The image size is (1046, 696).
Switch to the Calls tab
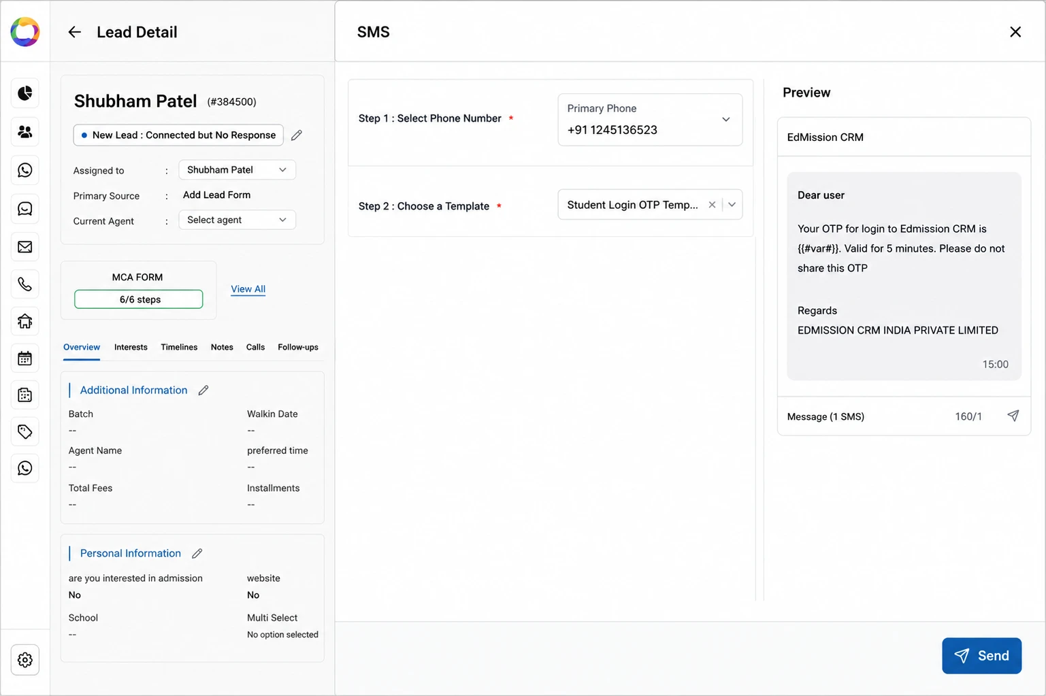click(x=255, y=347)
